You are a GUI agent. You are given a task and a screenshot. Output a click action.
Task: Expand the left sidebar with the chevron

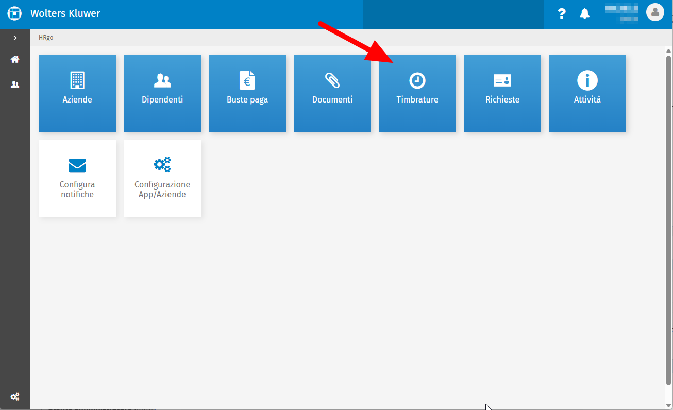[x=15, y=38]
